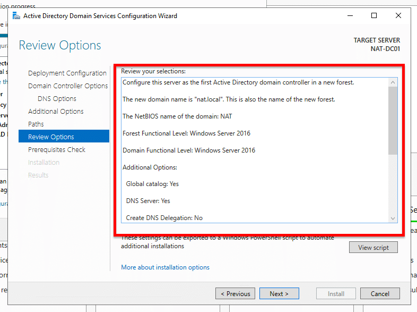Click the first domain controller summary line
The image size is (417, 312).
(238, 82)
